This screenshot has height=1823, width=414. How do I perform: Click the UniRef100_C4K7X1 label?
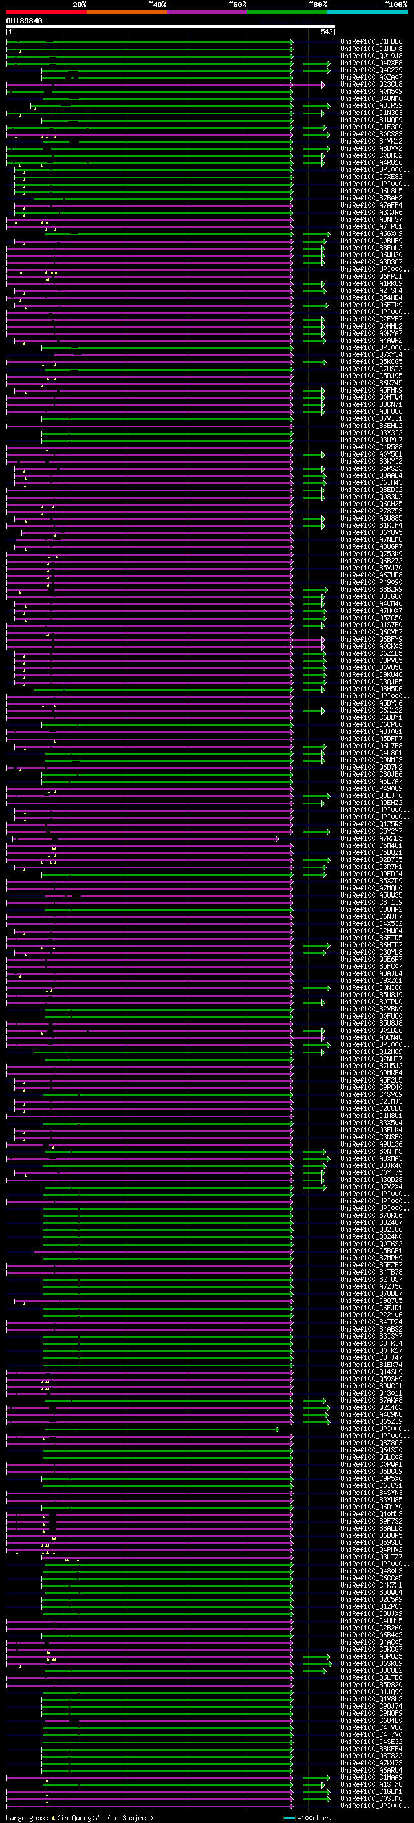click(371, 1585)
